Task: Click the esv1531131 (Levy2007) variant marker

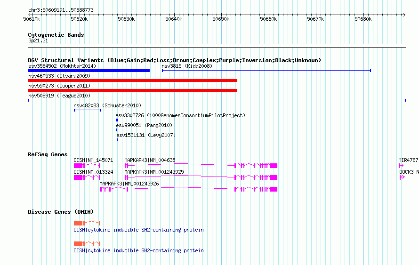Action: (x=117, y=140)
